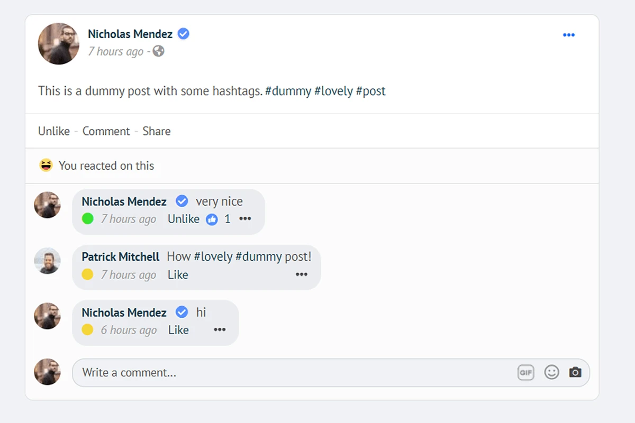Screen dimensions: 635x423
Task: Unlike the post
Action: (54, 131)
